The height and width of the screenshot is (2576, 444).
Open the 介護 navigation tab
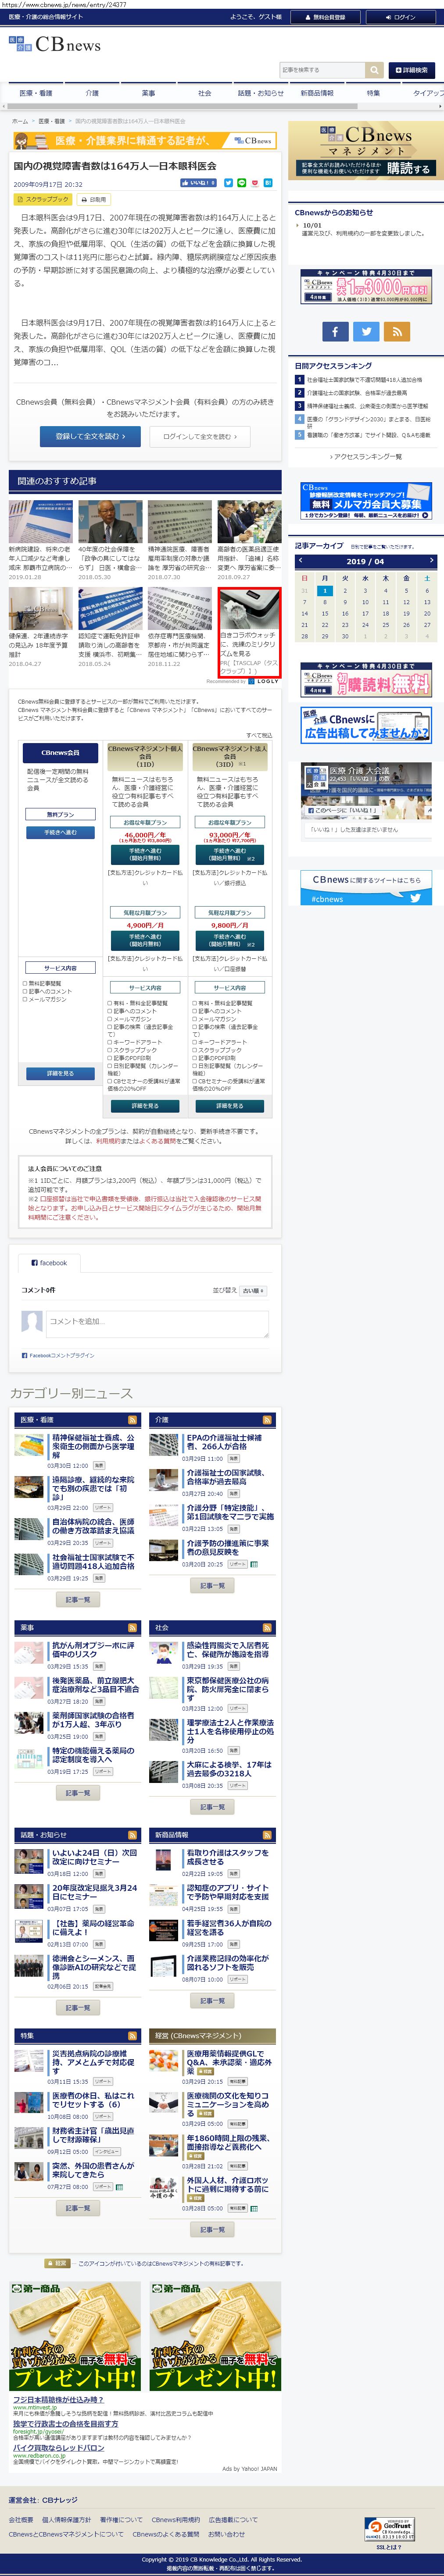click(x=92, y=93)
